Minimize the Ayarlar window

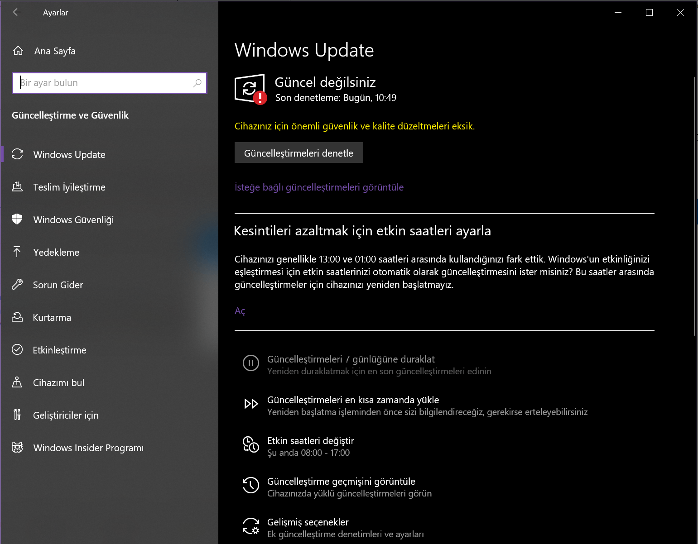[618, 12]
